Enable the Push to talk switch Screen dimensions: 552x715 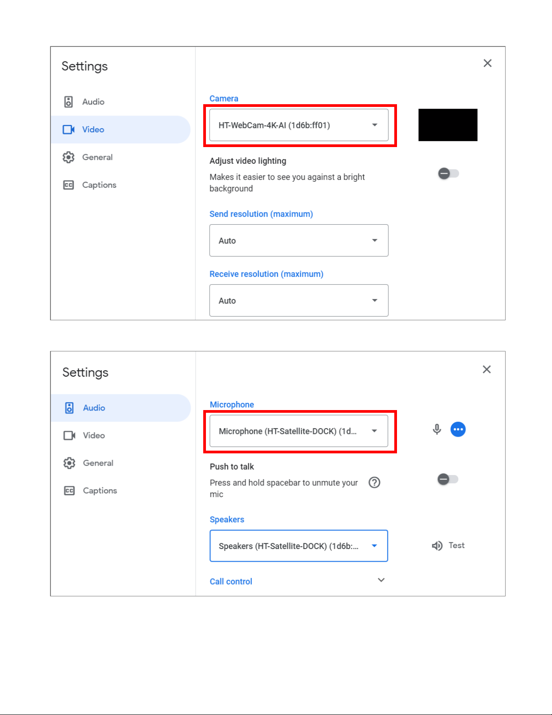pyautogui.click(x=448, y=479)
